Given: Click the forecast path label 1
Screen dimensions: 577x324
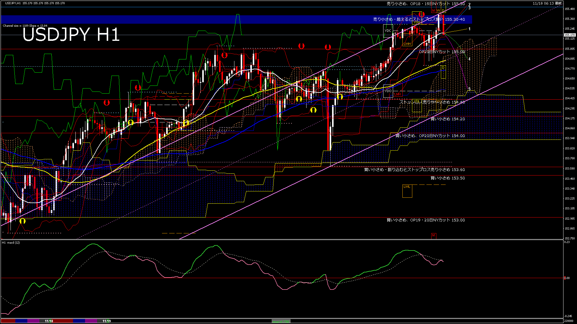Looking at the screenshot, I should tap(469, 29).
